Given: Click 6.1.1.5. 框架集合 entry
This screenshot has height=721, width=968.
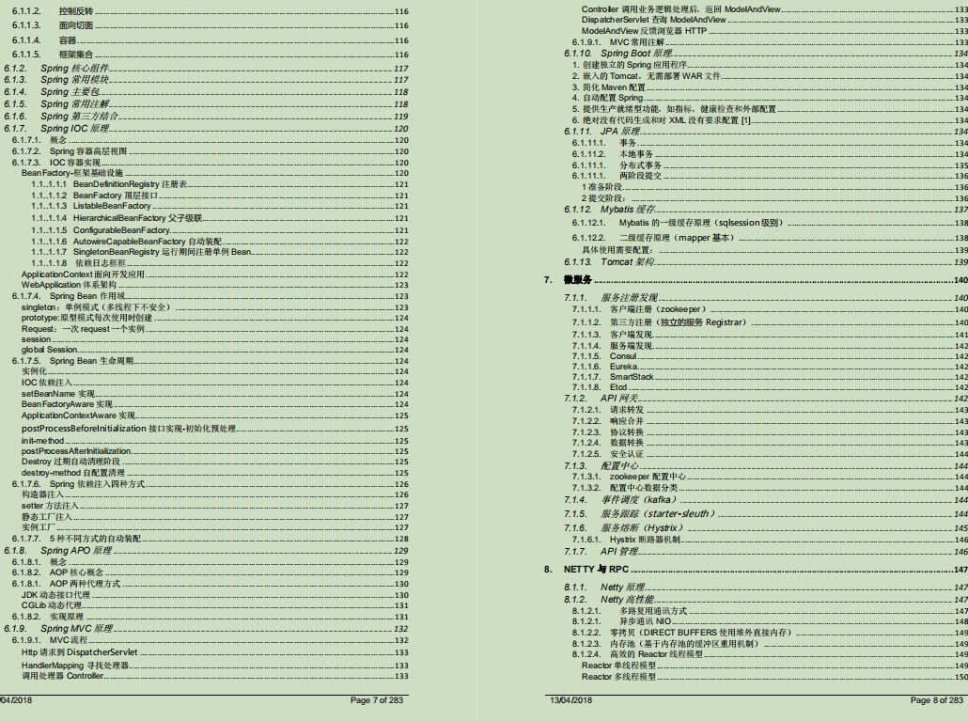Looking at the screenshot, I should point(210,55).
